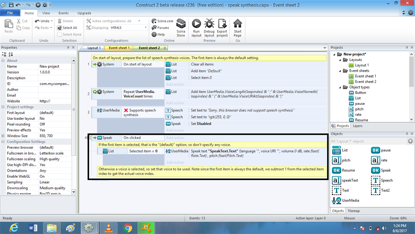This screenshot has height=234, width=415.
Task: Click the Export project icon
Action: 222,23
